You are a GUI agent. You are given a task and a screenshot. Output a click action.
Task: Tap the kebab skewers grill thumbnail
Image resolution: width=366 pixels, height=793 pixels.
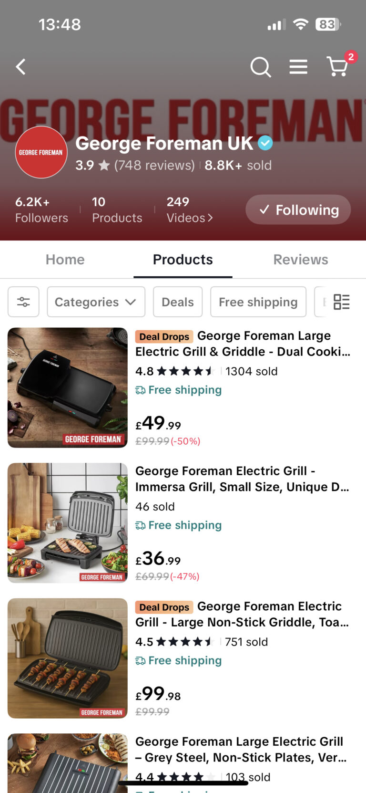(68, 658)
